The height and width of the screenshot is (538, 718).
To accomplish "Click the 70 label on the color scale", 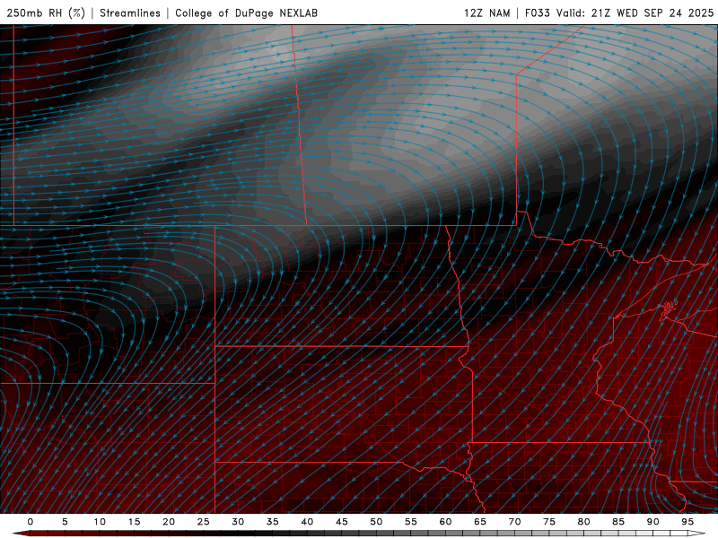I will tap(514, 522).
